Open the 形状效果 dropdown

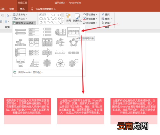90,23
